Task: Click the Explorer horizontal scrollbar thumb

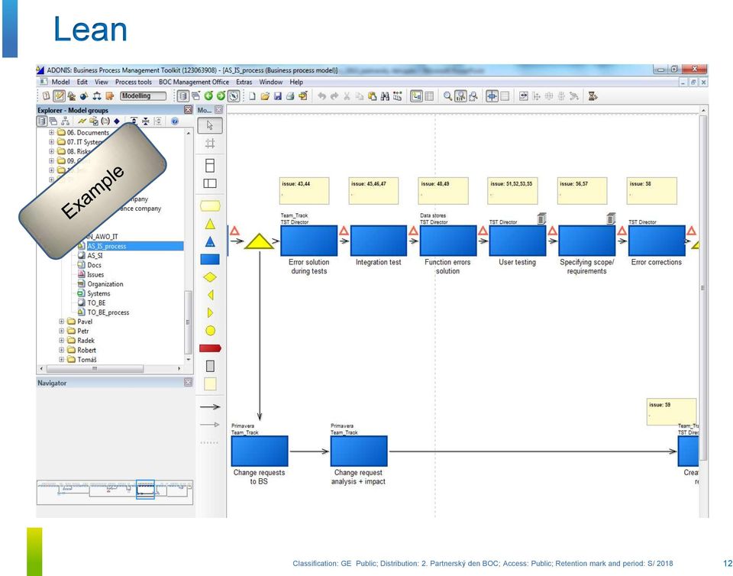Action: [x=95, y=368]
